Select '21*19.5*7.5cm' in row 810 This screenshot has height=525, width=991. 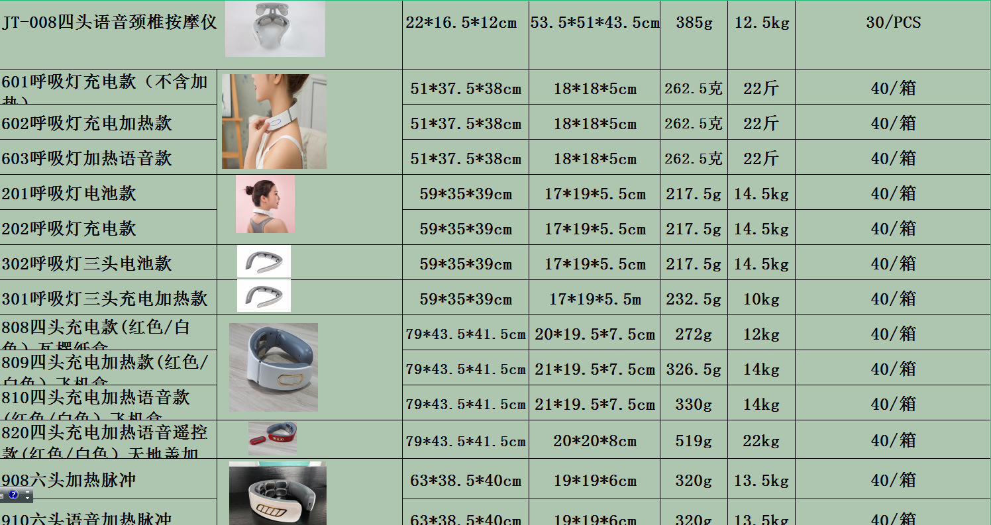tap(595, 403)
